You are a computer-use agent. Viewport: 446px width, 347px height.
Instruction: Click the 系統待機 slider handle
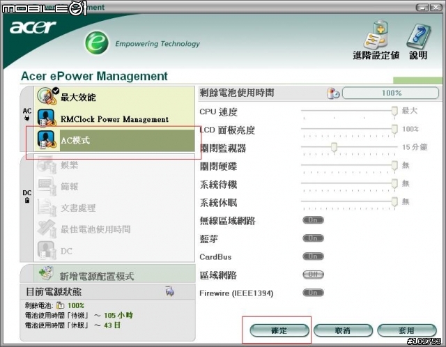394,184
